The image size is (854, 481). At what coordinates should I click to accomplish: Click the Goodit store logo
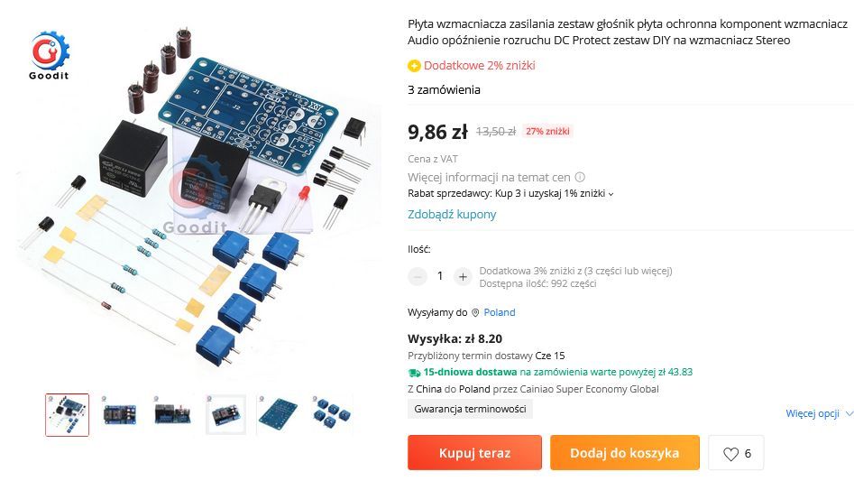pos(50,55)
